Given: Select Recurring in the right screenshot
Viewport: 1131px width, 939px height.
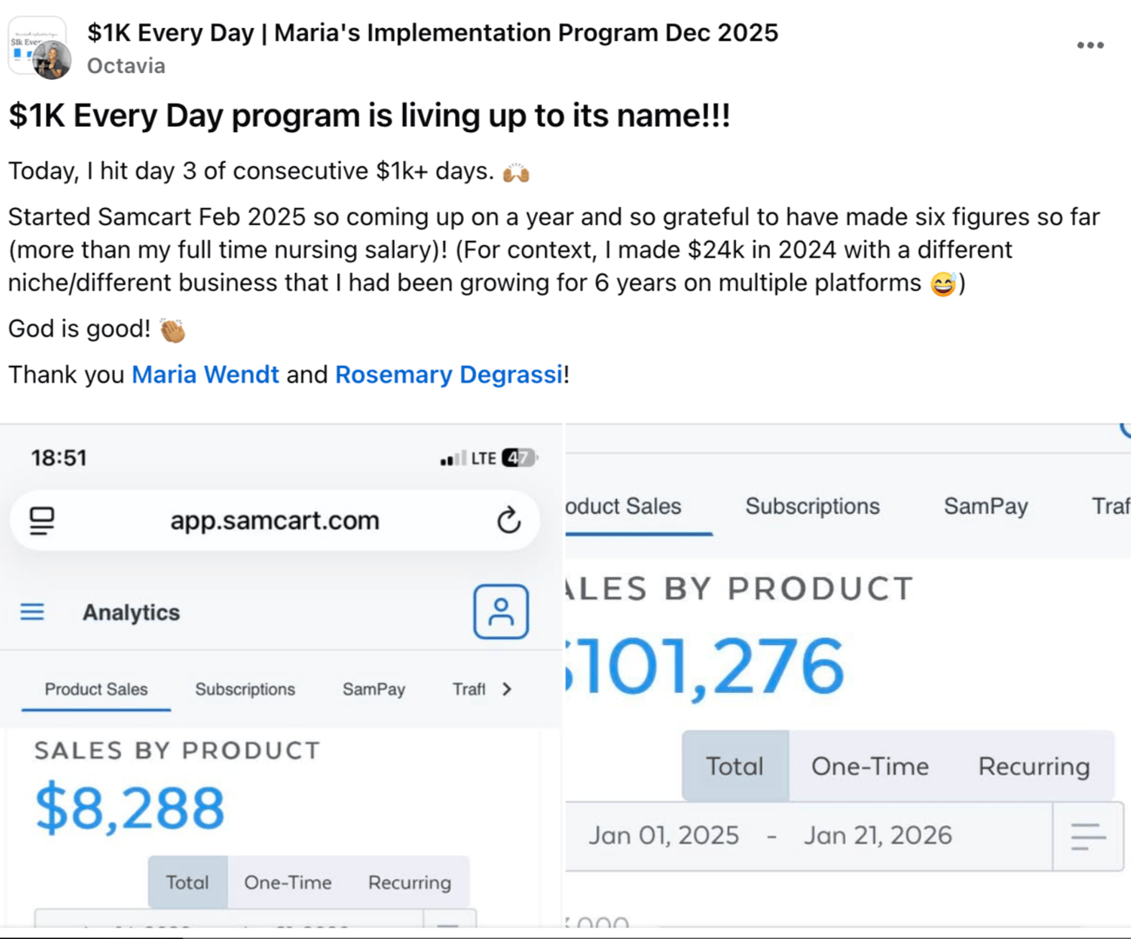Looking at the screenshot, I should pos(1034,766).
